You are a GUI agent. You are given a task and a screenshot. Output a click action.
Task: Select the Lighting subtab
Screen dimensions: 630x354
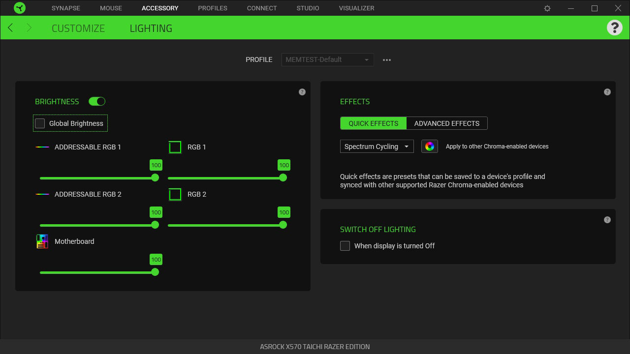click(x=151, y=29)
